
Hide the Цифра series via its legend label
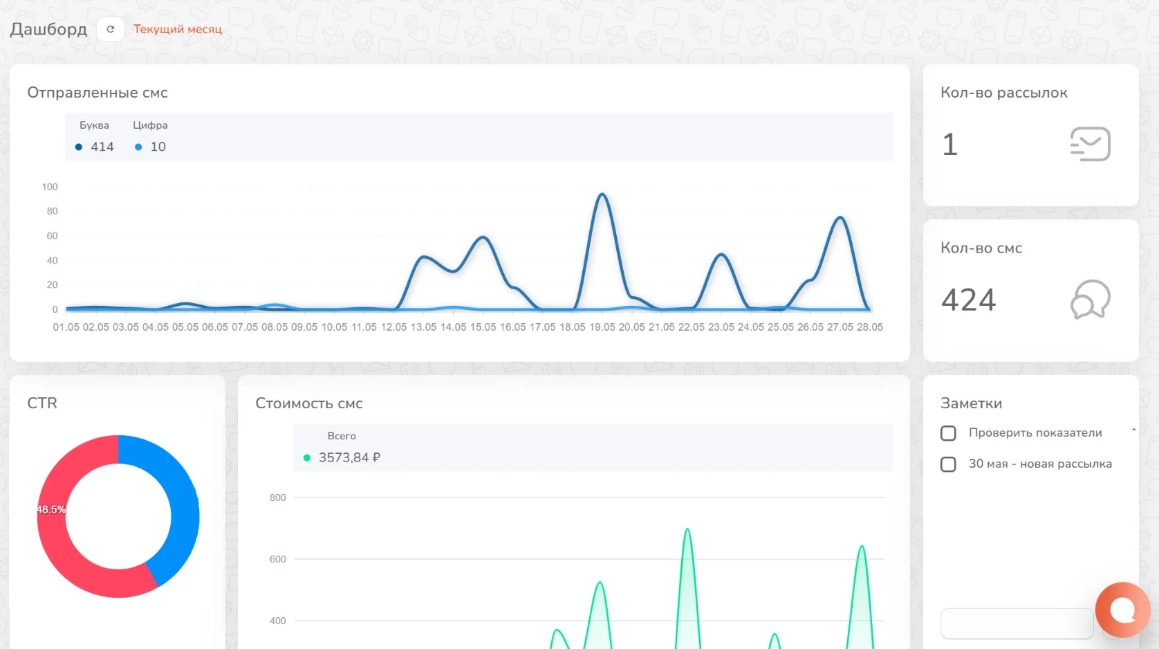click(x=150, y=125)
